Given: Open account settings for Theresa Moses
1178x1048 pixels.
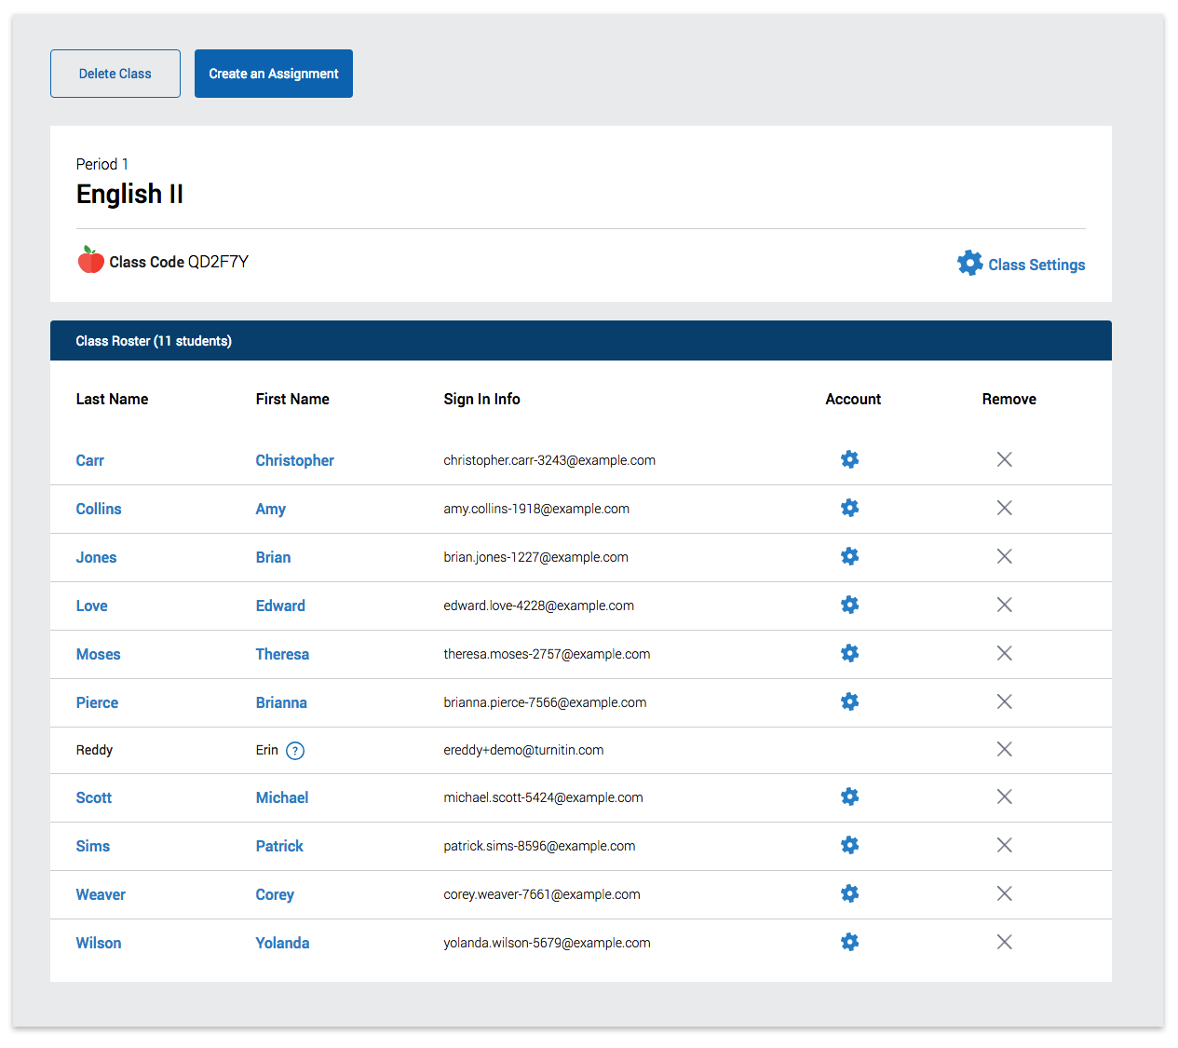Looking at the screenshot, I should point(849,653).
